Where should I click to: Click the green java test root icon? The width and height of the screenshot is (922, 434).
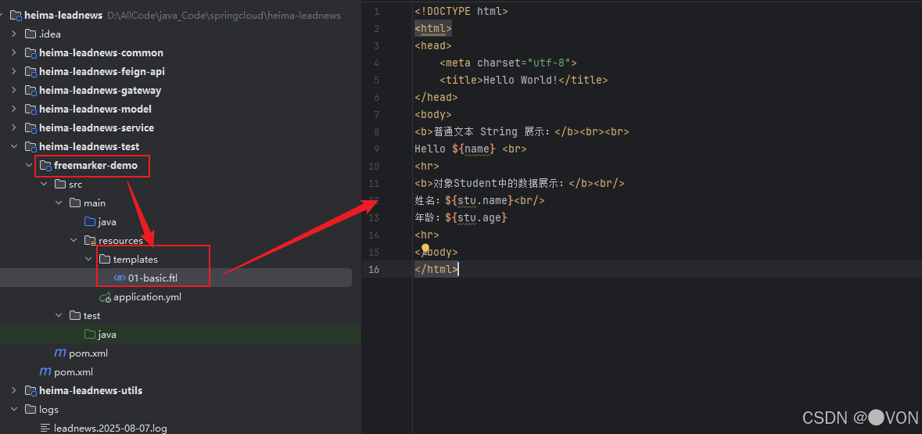pyautogui.click(x=89, y=335)
